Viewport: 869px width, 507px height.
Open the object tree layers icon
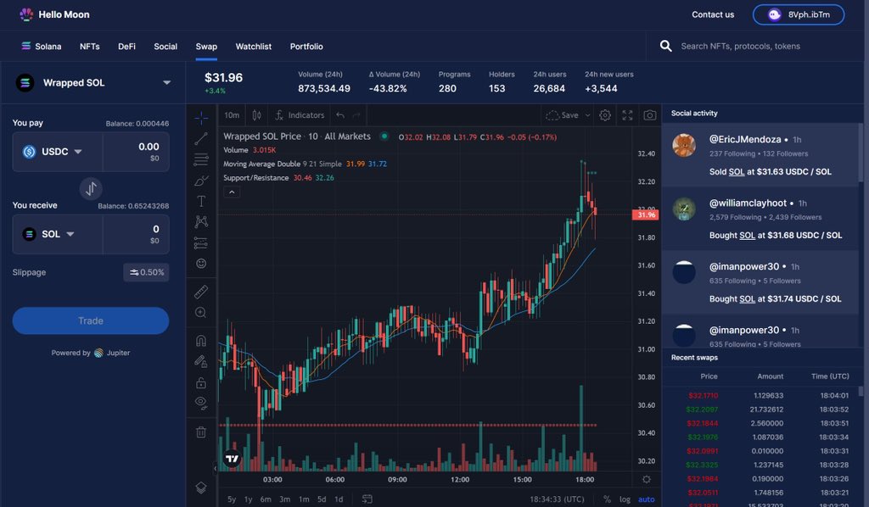[201, 487]
